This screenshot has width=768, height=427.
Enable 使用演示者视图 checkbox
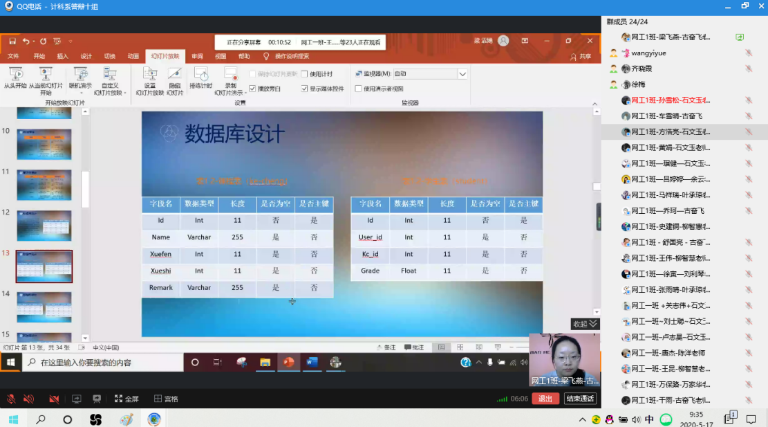[x=358, y=89]
